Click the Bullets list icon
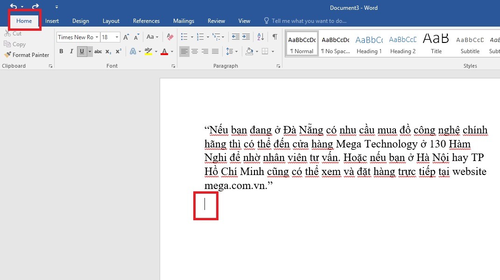This screenshot has height=280, width=500. coord(184,37)
